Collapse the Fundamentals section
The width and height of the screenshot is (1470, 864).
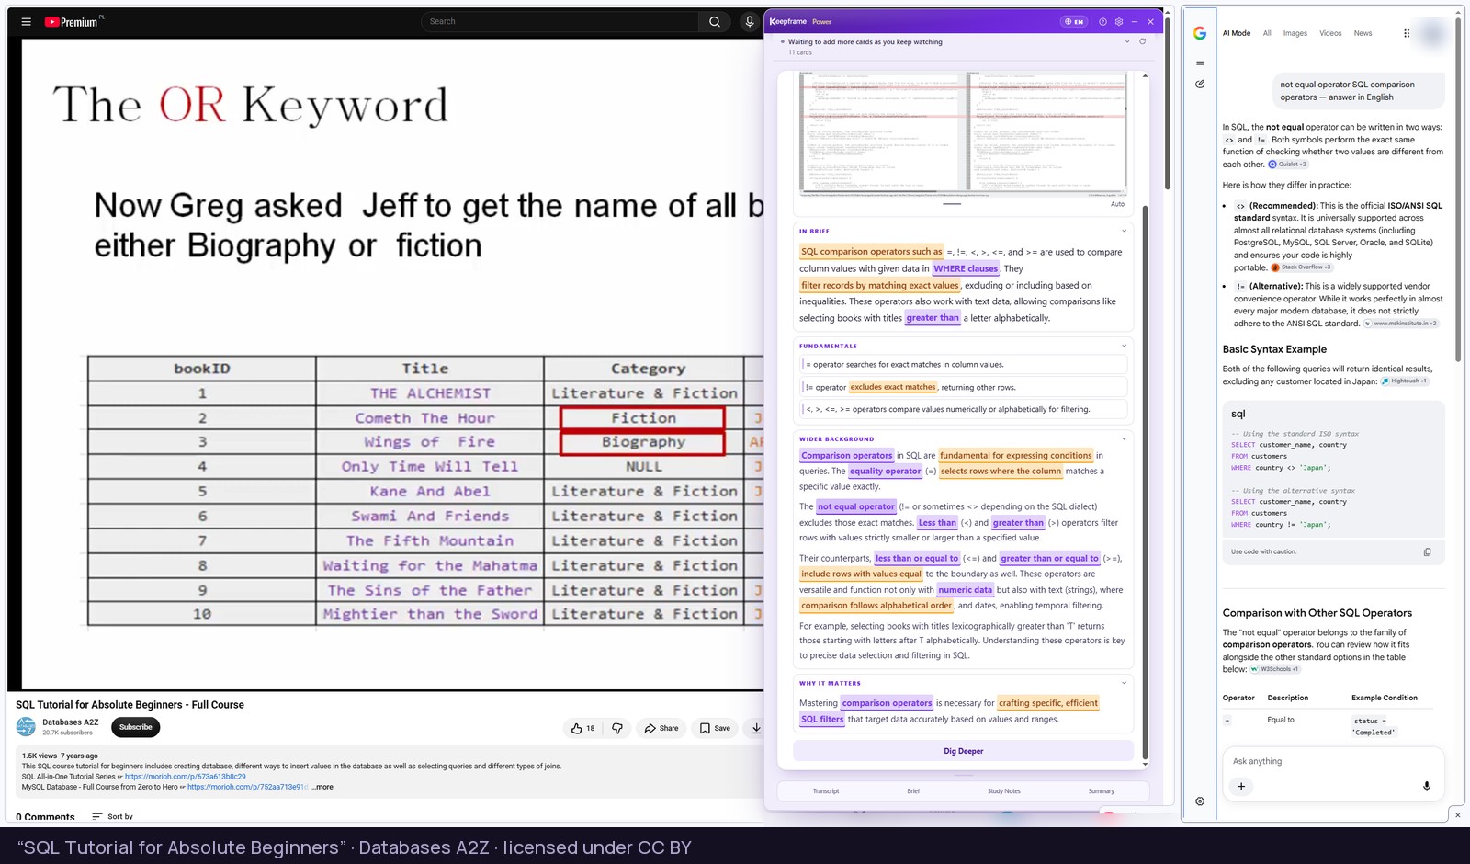pyautogui.click(x=1124, y=346)
